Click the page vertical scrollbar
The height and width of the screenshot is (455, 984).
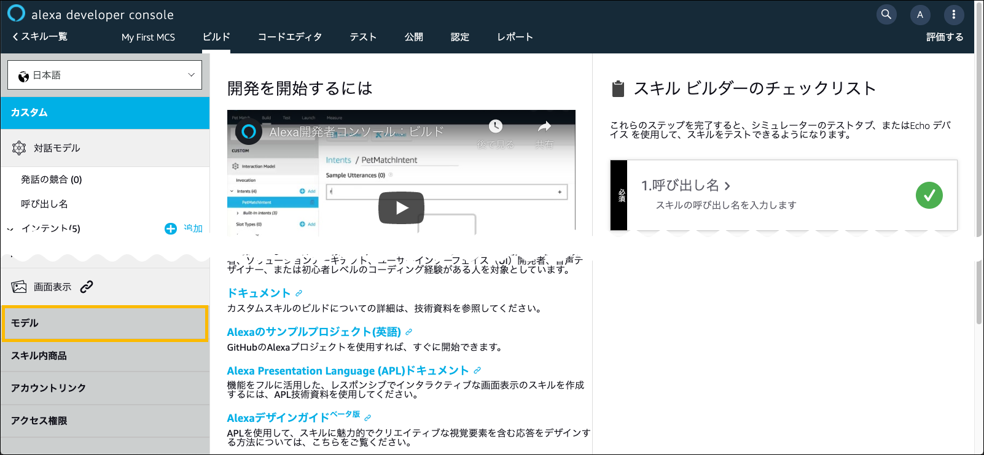pyautogui.click(x=979, y=184)
